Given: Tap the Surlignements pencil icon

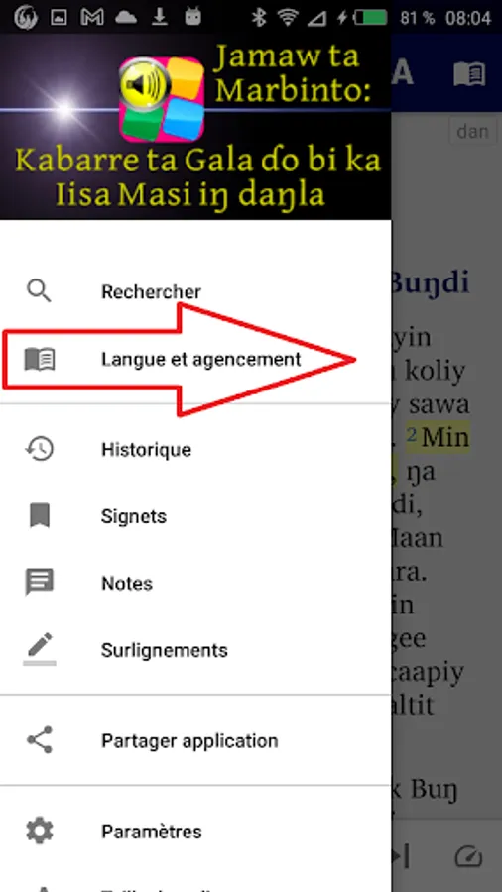Looking at the screenshot, I should [x=40, y=649].
